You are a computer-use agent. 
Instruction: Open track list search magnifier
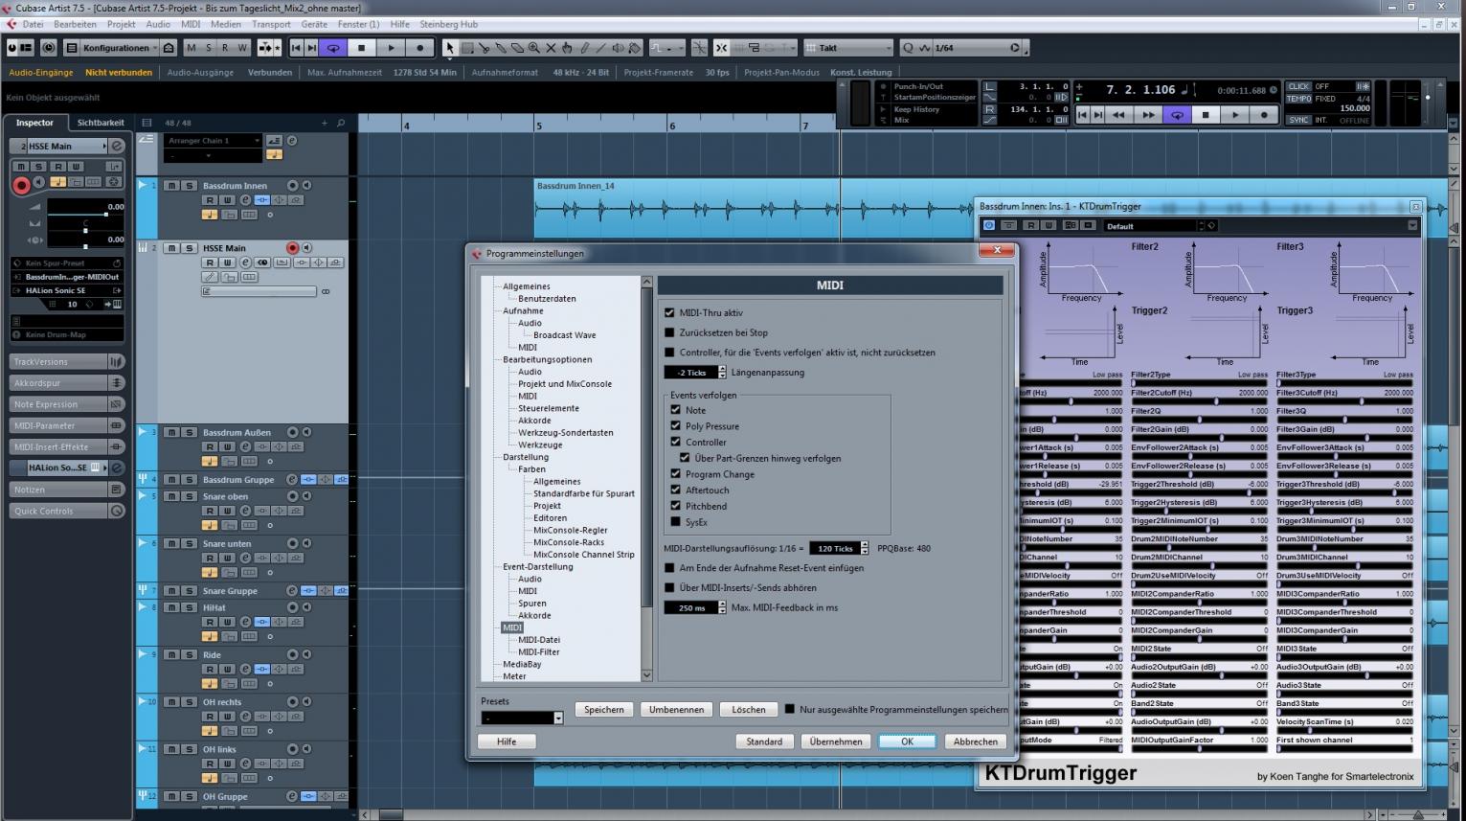click(x=341, y=123)
